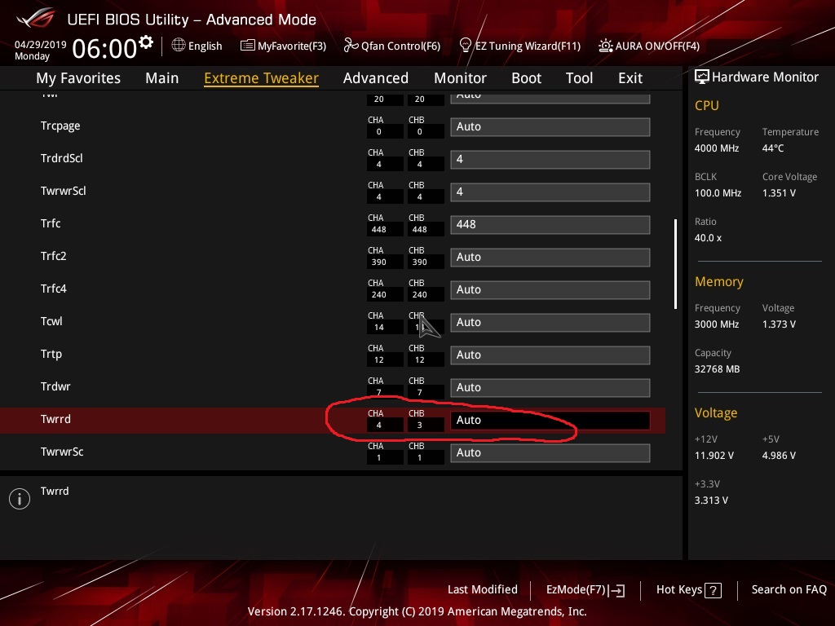Click the 06:00 clock time

click(104, 48)
